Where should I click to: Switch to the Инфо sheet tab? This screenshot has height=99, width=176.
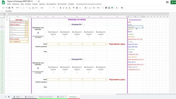(x=18, y=97)
